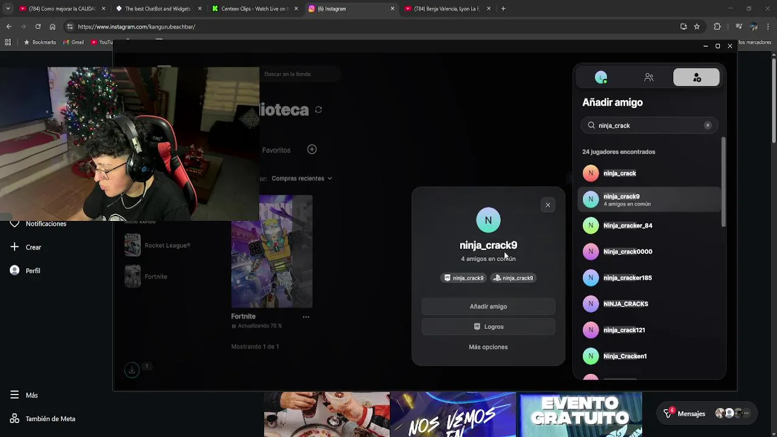
Task: Expand the Compras recientes sort dropdown
Action: pyautogui.click(x=302, y=178)
